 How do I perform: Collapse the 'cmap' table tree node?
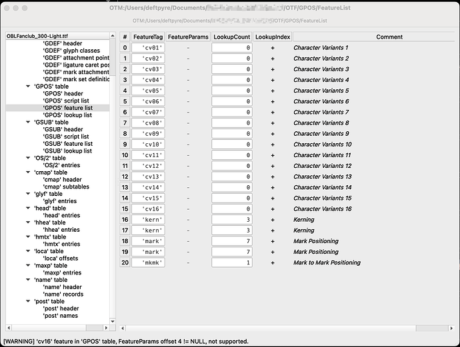(x=28, y=172)
